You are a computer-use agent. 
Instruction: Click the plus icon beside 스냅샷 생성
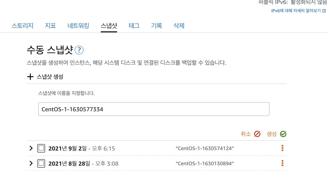(30, 77)
